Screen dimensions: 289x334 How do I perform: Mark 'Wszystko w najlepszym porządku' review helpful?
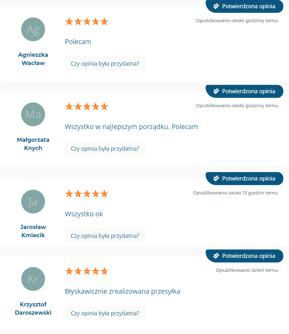point(105,148)
